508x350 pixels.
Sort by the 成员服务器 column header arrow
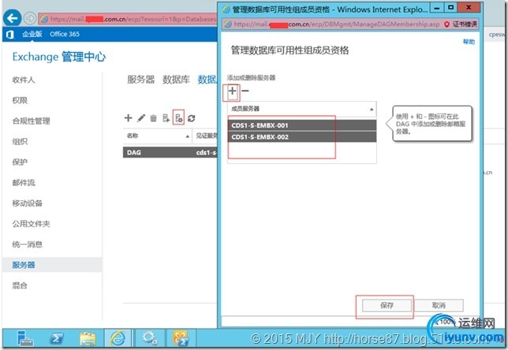[372, 110]
